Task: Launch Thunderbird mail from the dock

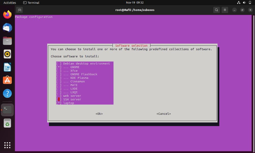Action: [7, 28]
